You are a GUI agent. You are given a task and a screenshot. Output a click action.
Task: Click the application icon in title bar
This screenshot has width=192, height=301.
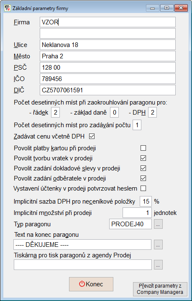(x=8, y=8)
